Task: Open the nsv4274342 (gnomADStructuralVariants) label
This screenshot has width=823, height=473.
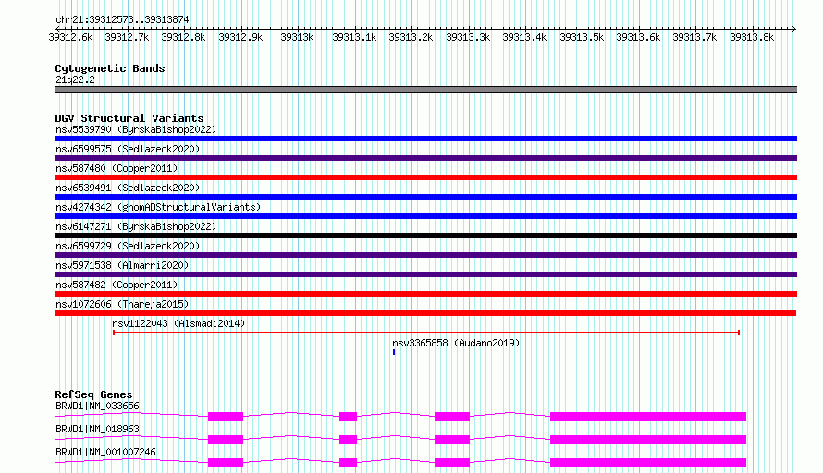Action: coord(158,207)
